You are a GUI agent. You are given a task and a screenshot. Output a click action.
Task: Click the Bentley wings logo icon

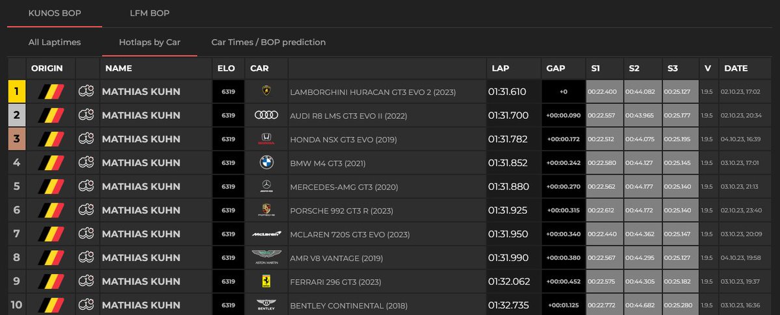click(266, 305)
